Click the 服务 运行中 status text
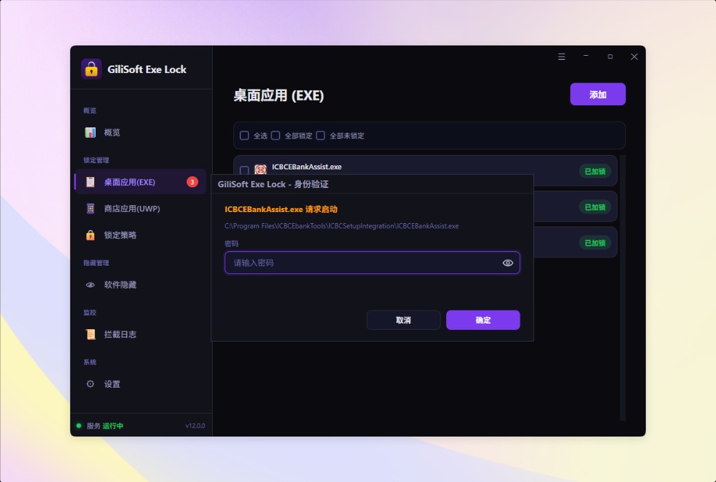716x482 pixels. pos(105,426)
